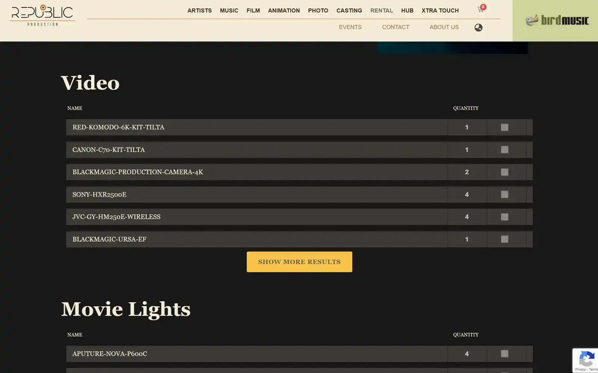Viewport: 598px width, 373px height.
Task: Click the SONY-HXR2500E item name
Action: (x=99, y=195)
